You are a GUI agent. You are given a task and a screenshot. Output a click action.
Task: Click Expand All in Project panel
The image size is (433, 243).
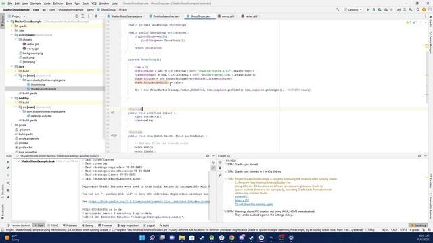83,16
